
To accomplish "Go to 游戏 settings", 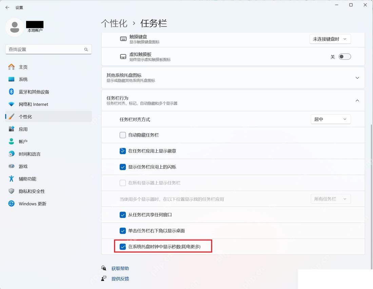I will (x=48, y=166).
